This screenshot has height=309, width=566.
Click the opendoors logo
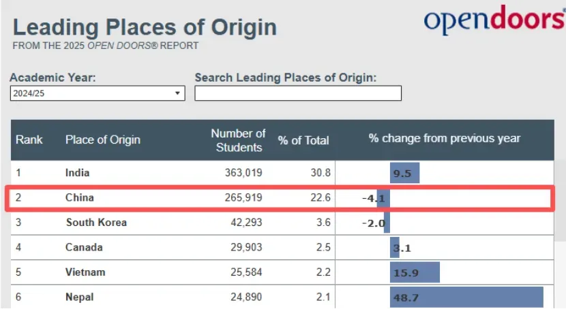pyautogui.click(x=494, y=20)
